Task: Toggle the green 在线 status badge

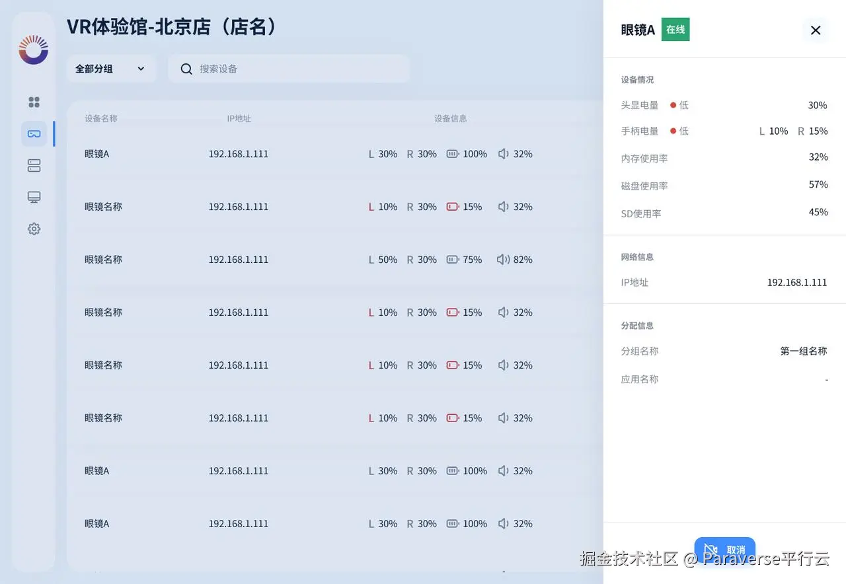Action: pos(675,29)
